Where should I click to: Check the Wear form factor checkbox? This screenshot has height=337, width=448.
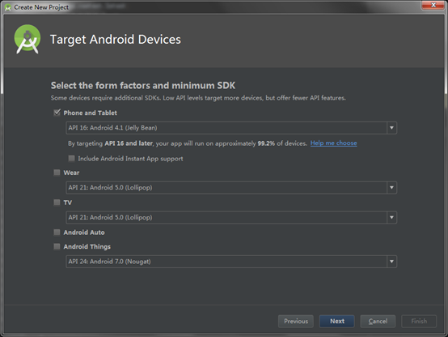click(57, 173)
